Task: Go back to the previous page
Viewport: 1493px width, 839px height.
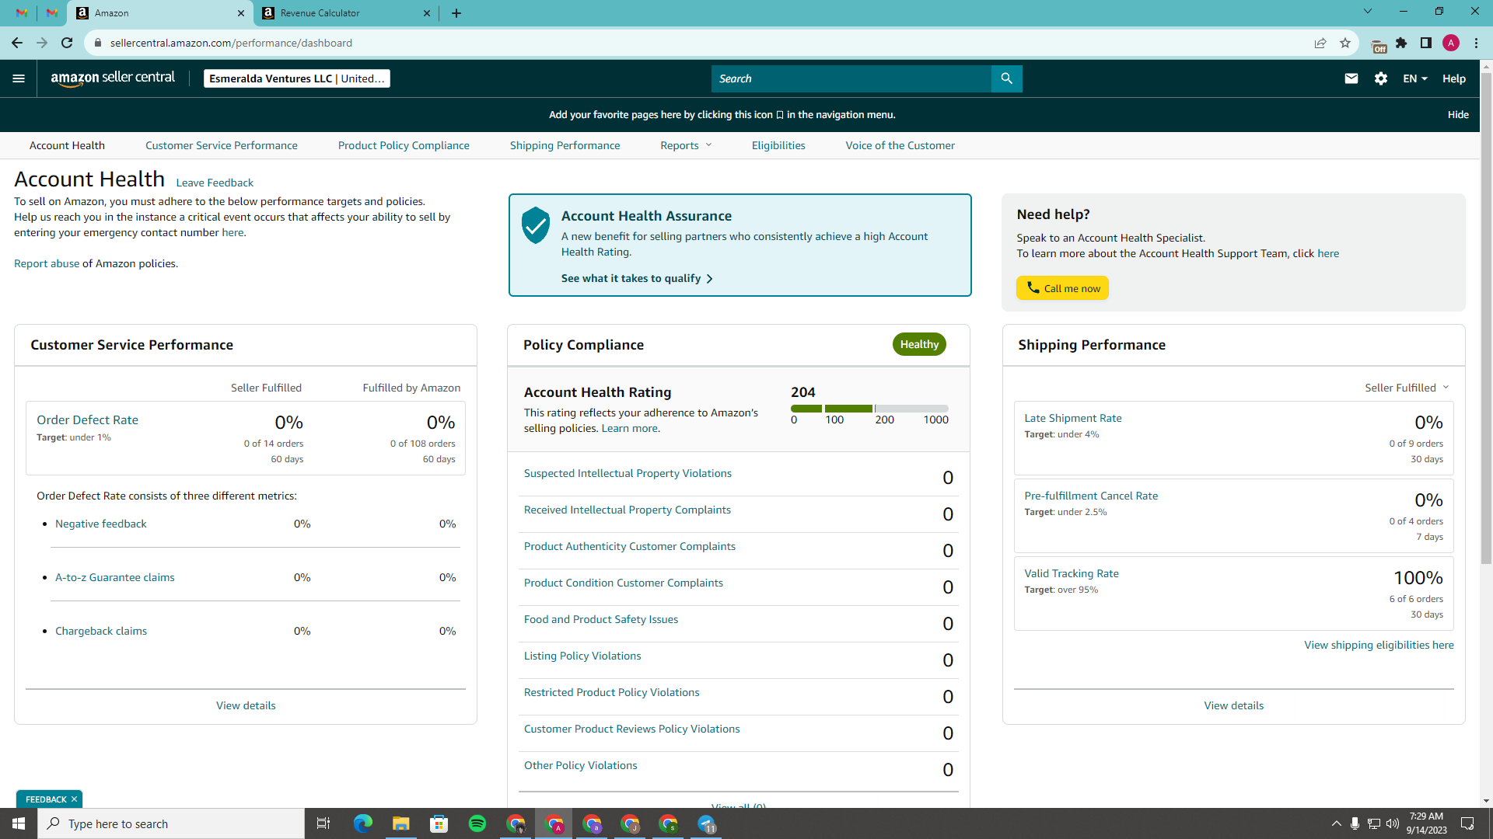Action: pyautogui.click(x=17, y=44)
